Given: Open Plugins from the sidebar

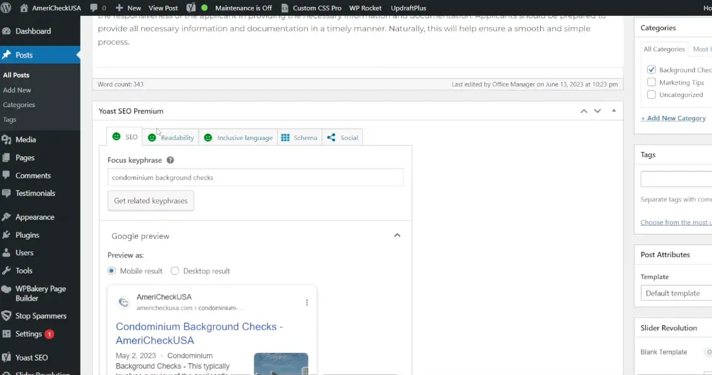Looking at the screenshot, I should tap(27, 235).
